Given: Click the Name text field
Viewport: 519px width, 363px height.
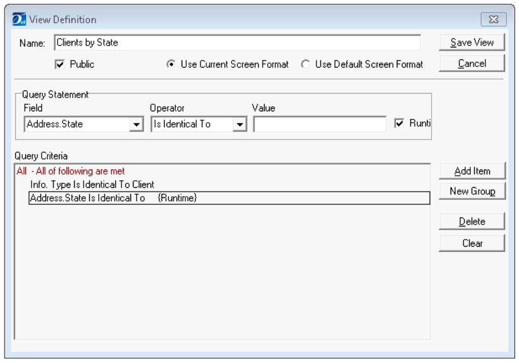Looking at the screenshot, I should pyautogui.click(x=237, y=43).
